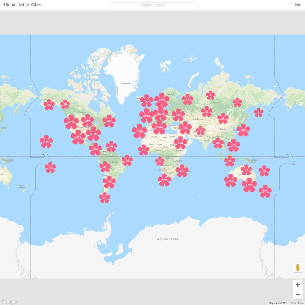Click the 16015 cluster marker in Europe

point(161,113)
